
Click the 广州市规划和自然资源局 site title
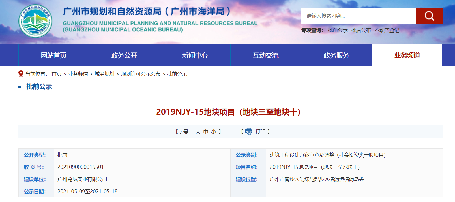[147, 11]
